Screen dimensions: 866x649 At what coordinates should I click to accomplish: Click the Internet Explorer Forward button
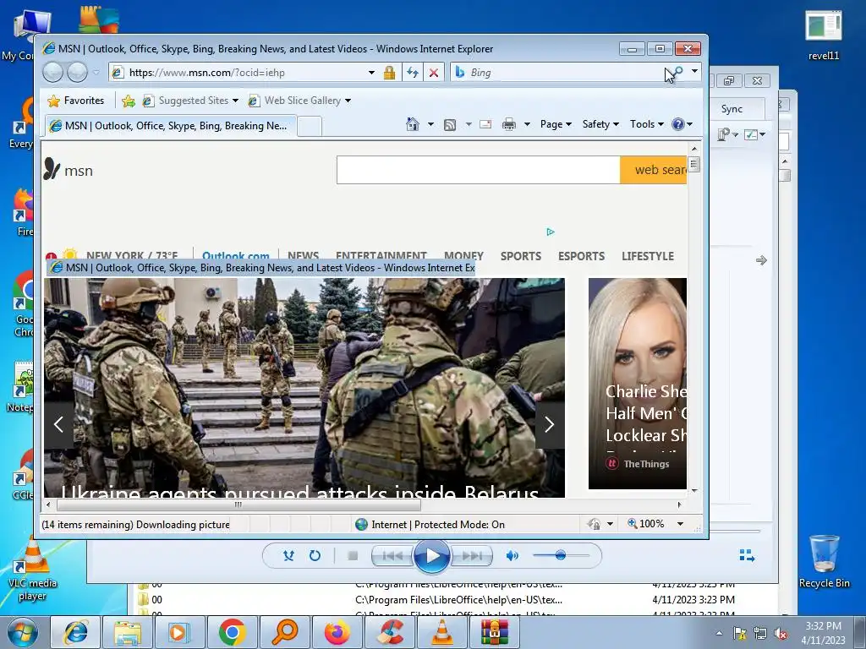(x=77, y=73)
